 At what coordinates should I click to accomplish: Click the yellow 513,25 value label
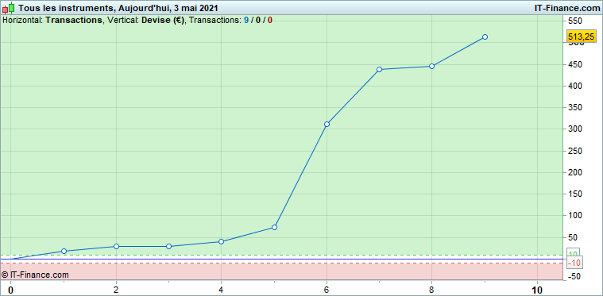(581, 37)
